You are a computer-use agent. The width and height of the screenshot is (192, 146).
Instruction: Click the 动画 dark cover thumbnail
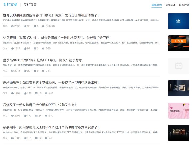point(179,88)
